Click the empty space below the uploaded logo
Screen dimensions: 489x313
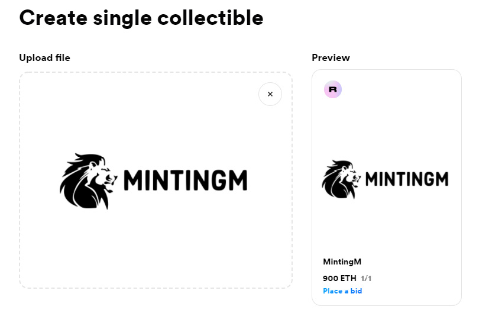(156, 248)
